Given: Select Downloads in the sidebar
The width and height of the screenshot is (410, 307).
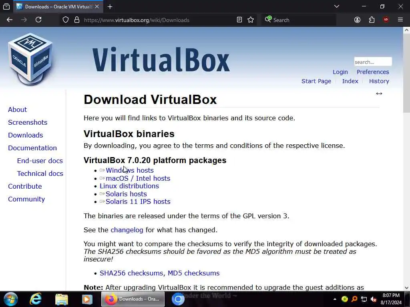Looking at the screenshot, I should point(25,135).
